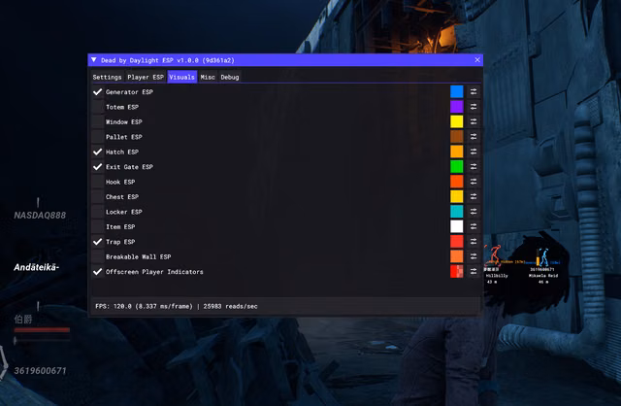The image size is (621, 406).
Task: Open options icon for Breakable Wall ESP row
Action: click(x=474, y=256)
